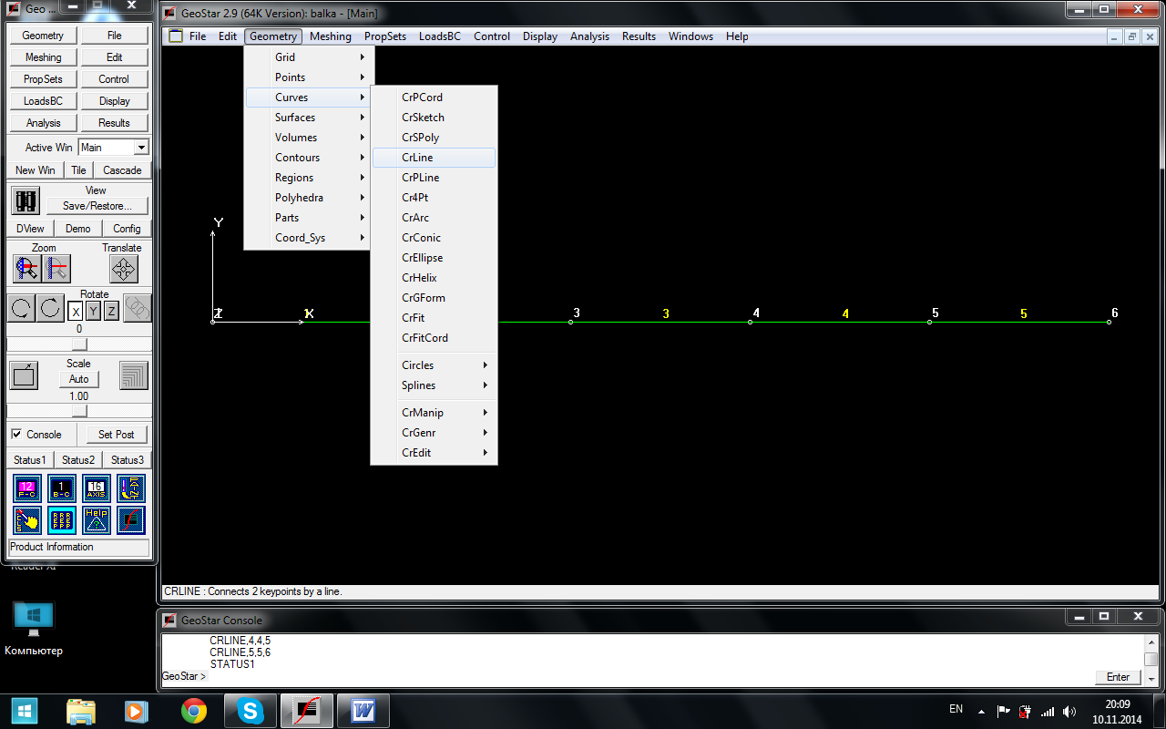This screenshot has height=729, width=1166.
Task: Click the Scale slider thumb
Action: [x=79, y=411]
